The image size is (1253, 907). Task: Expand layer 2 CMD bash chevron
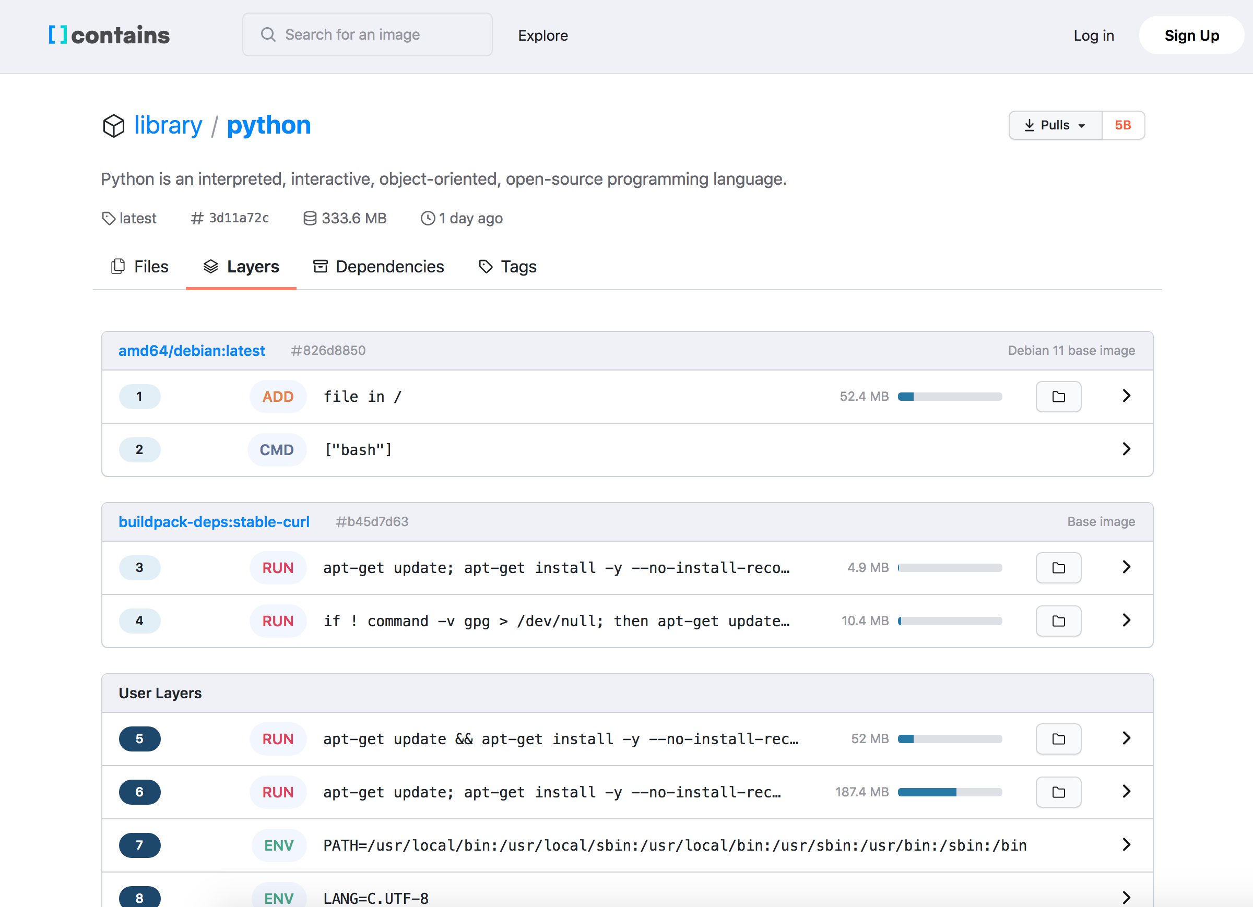pos(1126,449)
